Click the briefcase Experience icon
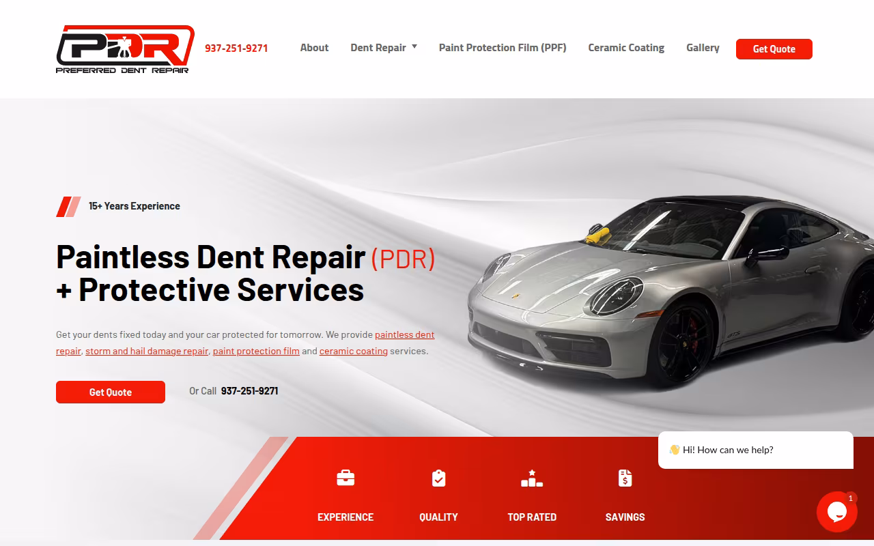 (x=346, y=478)
